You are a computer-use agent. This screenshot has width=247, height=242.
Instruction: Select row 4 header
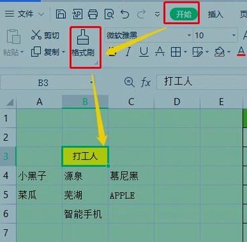pos(8,176)
